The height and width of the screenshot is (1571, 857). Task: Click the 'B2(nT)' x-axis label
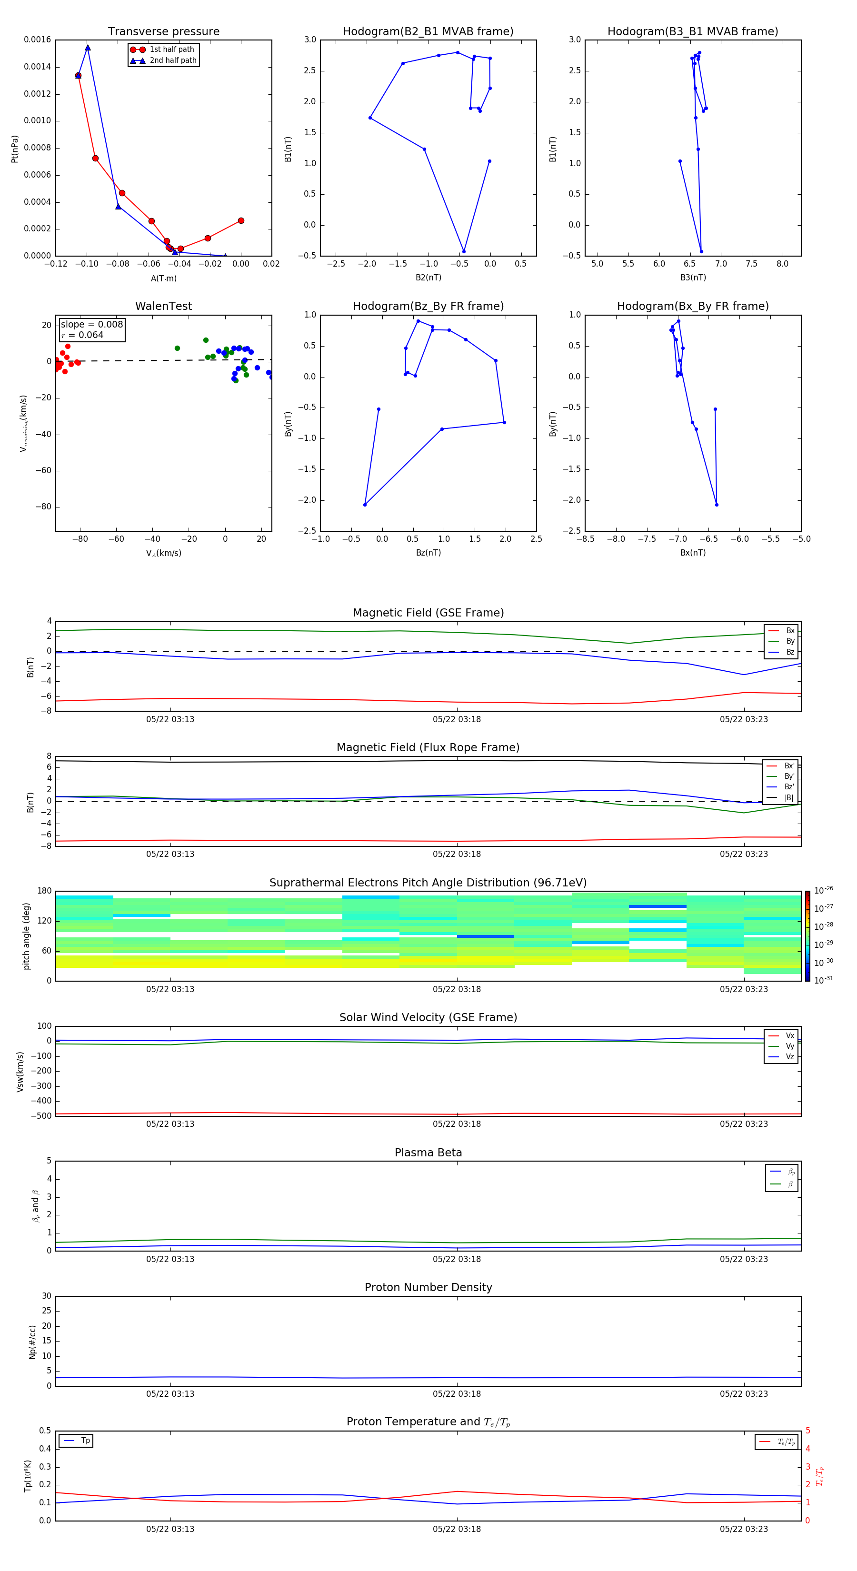(428, 278)
